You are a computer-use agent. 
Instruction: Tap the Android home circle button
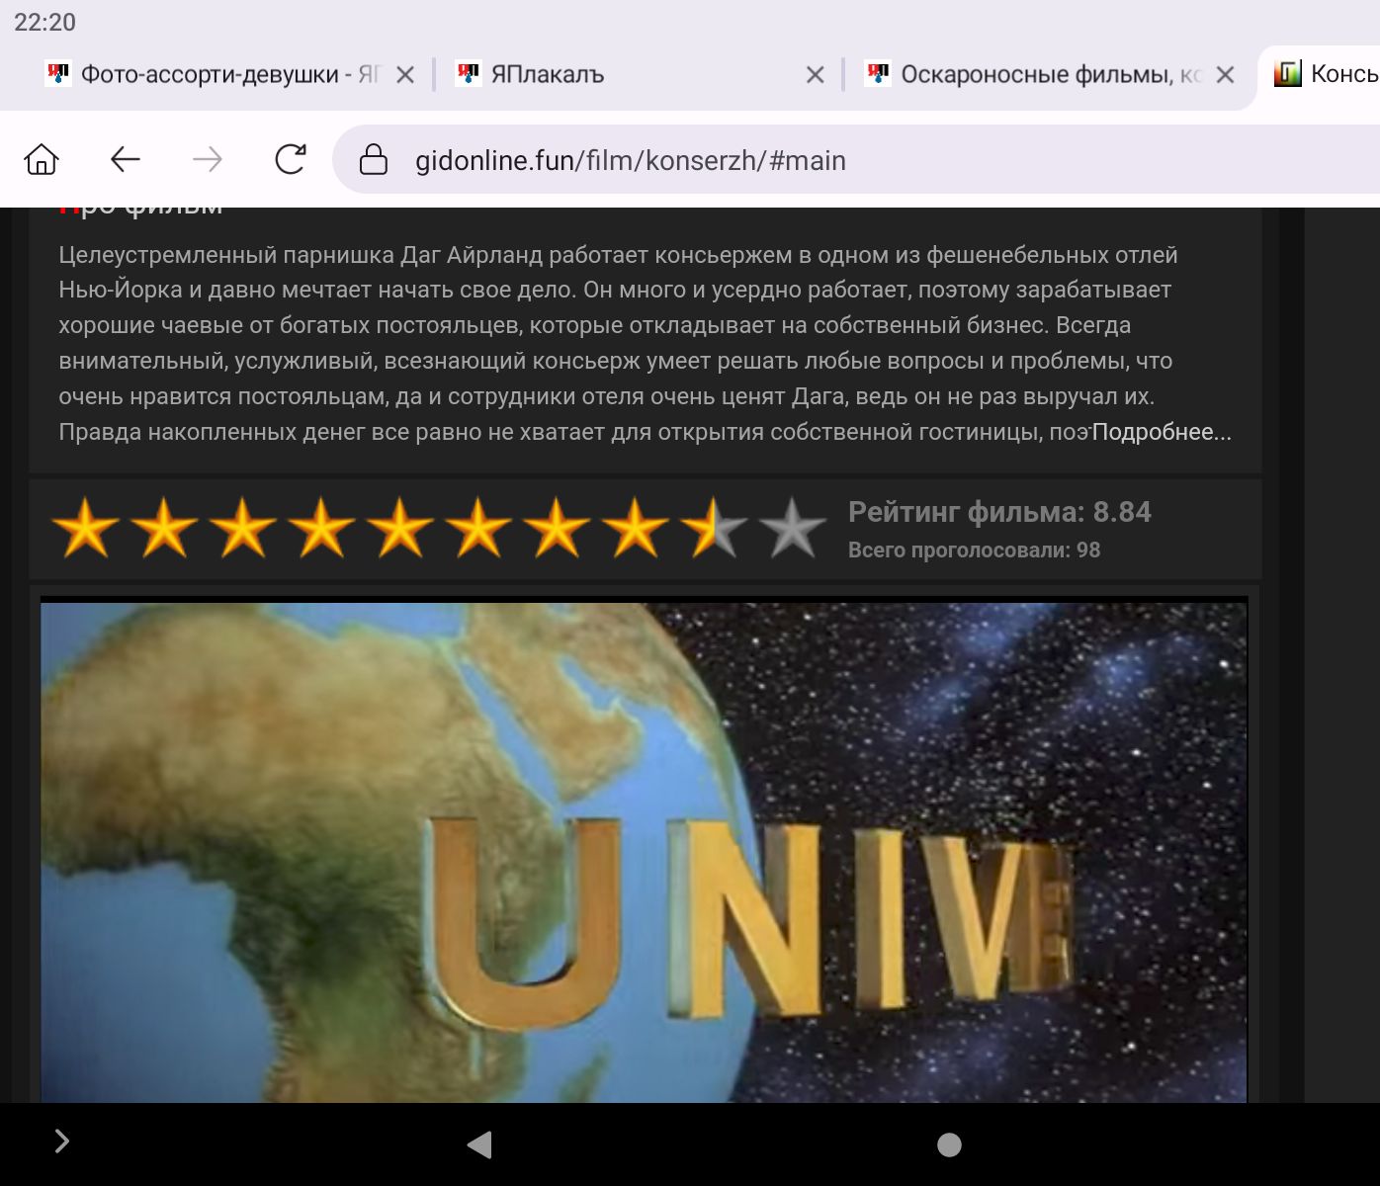pos(949,1144)
